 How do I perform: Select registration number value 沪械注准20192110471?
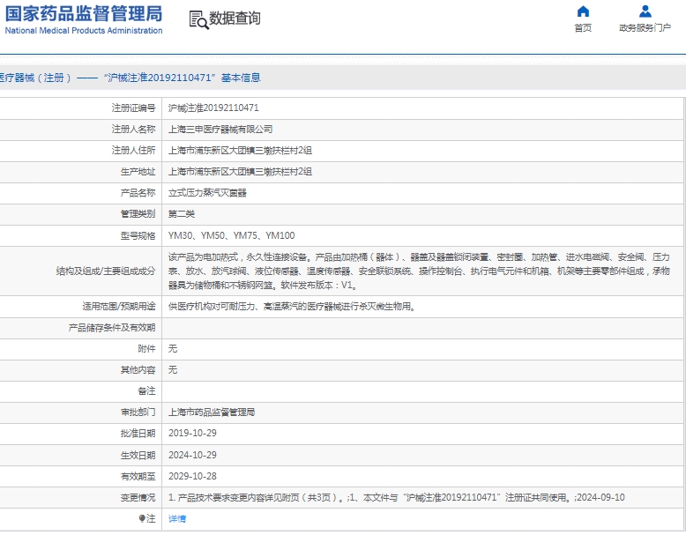pyautogui.click(x=213, y=108)
